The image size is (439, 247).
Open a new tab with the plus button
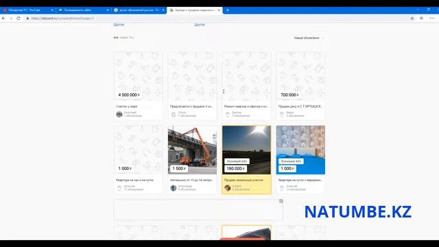[228, 10]
